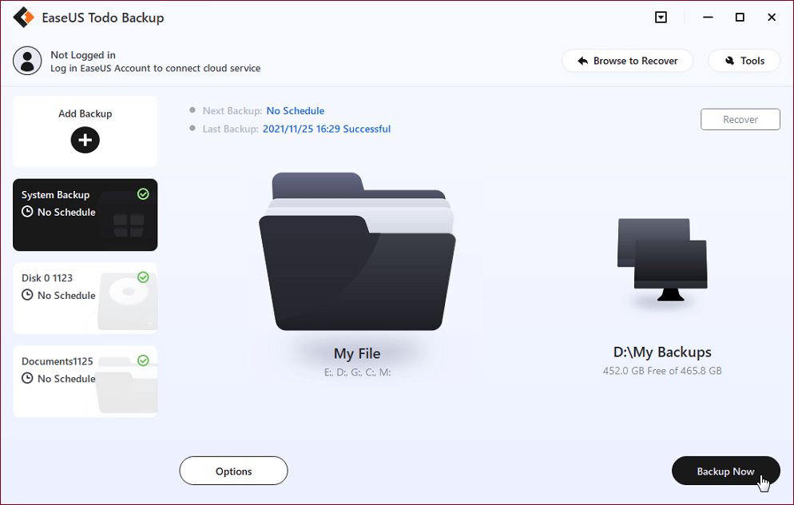Click the clock icon in Documents1125 card
Viewport: 794px width, 505px height.
tap(27, 378)
